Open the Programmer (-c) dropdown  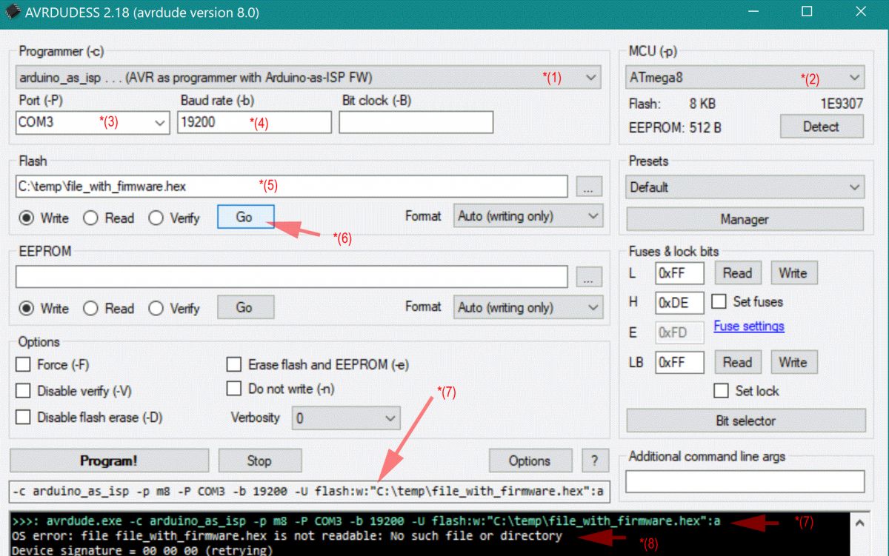[x=308, y=77]
